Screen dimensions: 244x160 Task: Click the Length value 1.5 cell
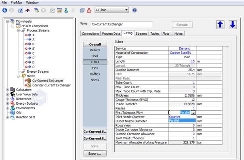(x=182, y=61)
